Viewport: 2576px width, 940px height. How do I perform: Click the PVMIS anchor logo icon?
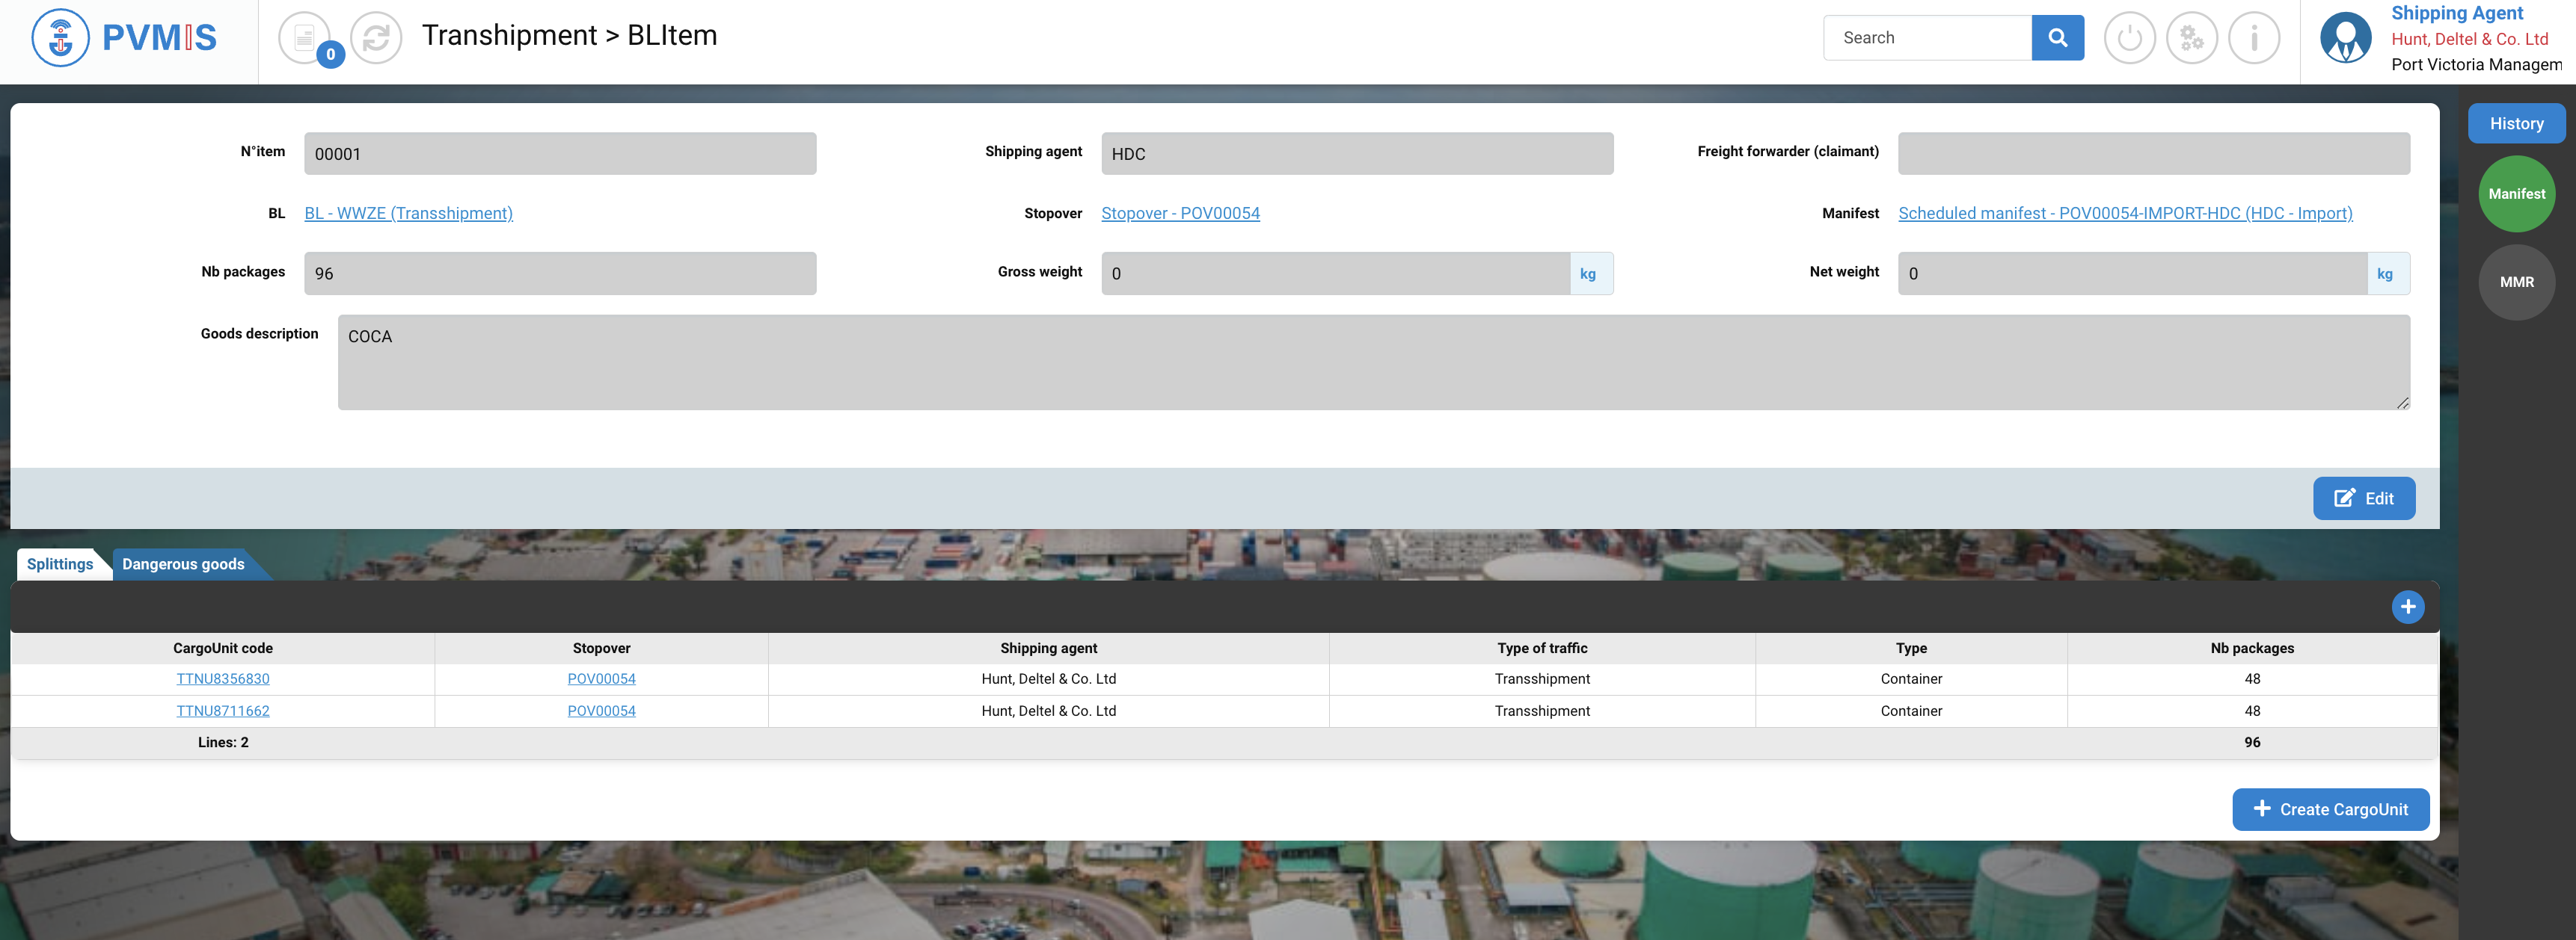pyautogui.click(x=60, y=38)
